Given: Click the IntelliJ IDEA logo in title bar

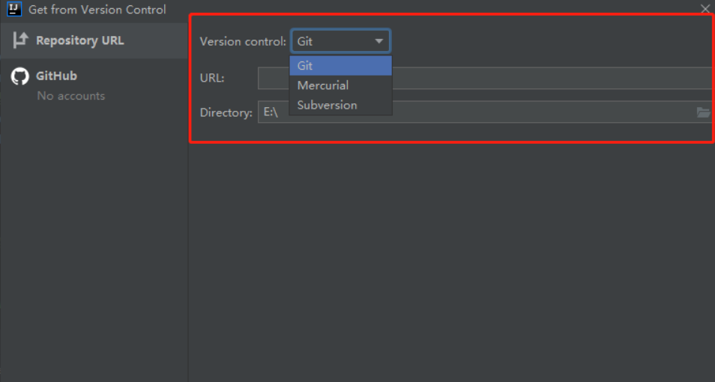Looking at the screenshot, I should [14, 10].
